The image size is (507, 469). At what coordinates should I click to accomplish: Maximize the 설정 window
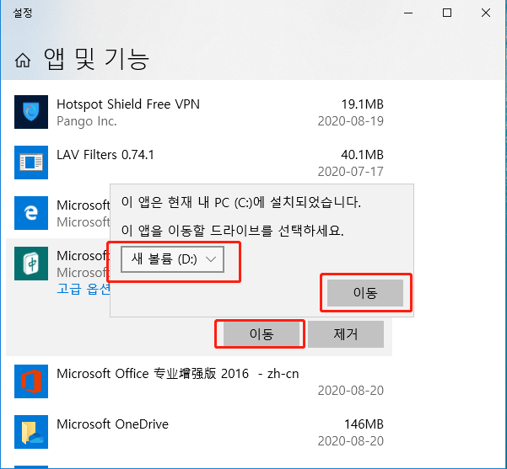pos(447,13)
